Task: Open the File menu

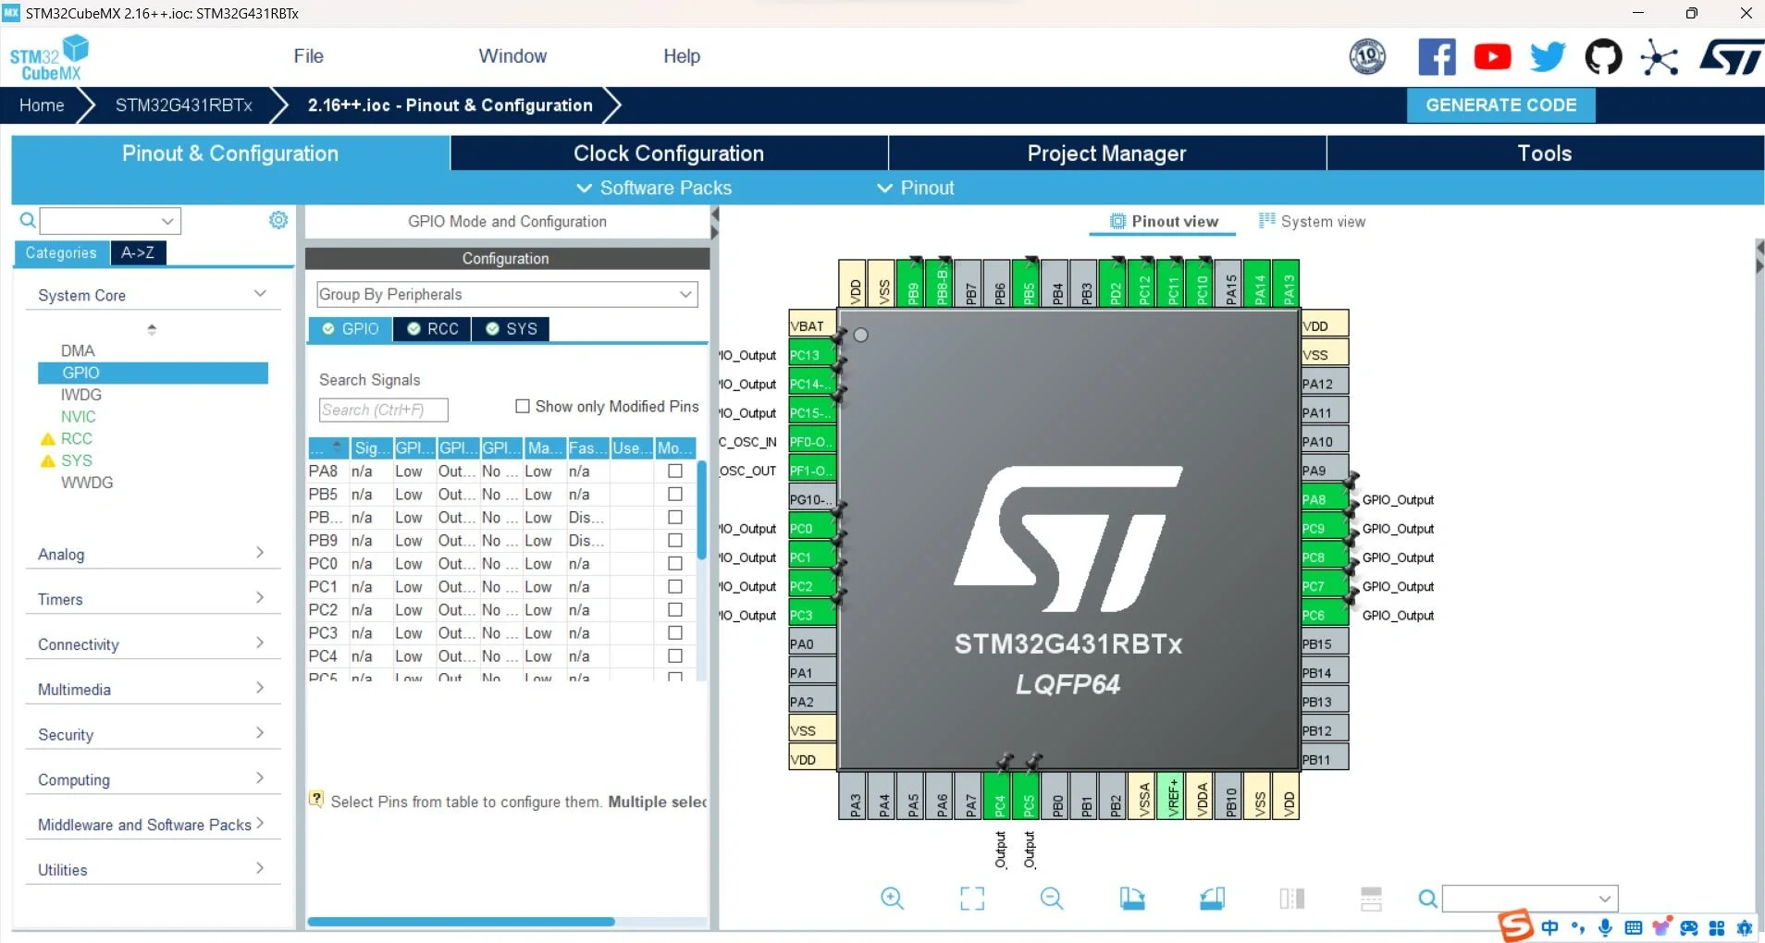Action: (x=308, y=56)
